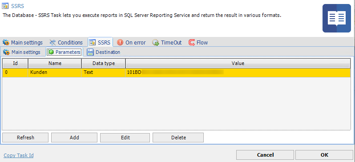This screenshot has height=162, width=355.
Task: Click the large blue SSRS book icon
Action: click(337, 18)
